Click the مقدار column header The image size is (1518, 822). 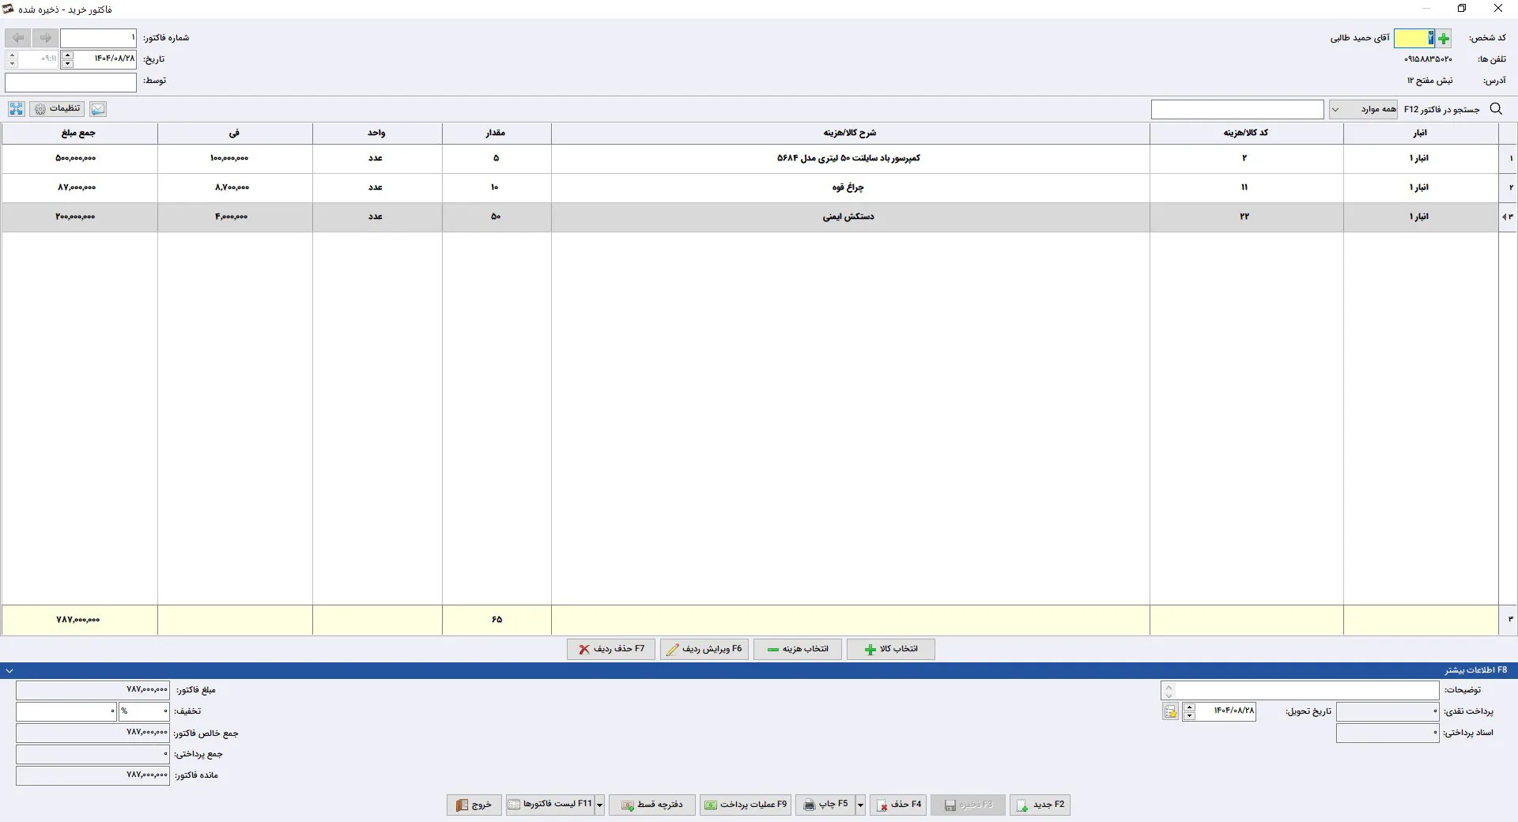496,133
